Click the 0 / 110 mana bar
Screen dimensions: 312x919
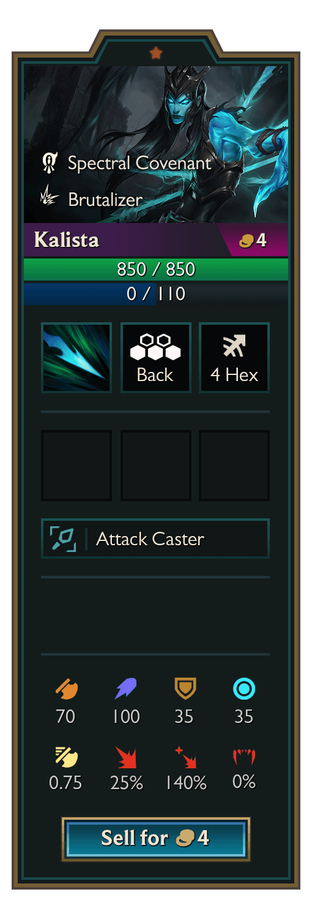pos(156,293)
